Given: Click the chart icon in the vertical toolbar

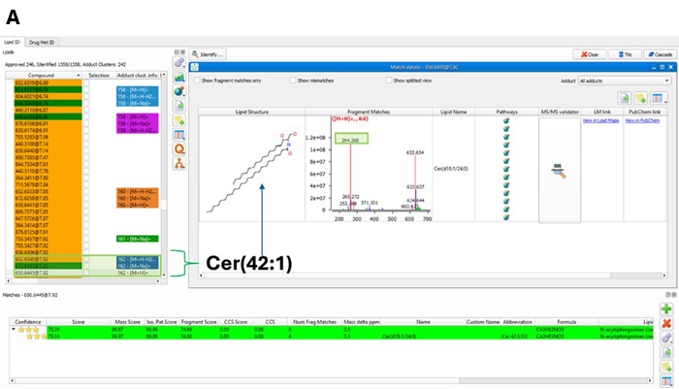Looking at the screenshot, I should [x=180, y=77].
